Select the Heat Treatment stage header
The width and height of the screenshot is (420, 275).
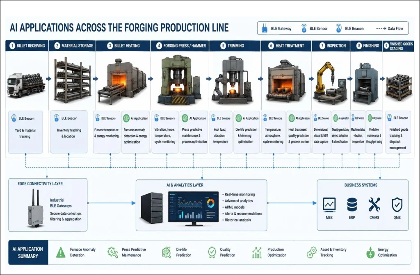pos(286,46)
